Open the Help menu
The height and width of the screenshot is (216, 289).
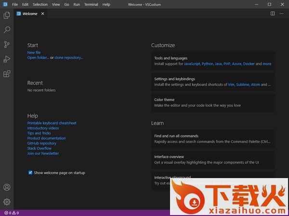(106, 4)
